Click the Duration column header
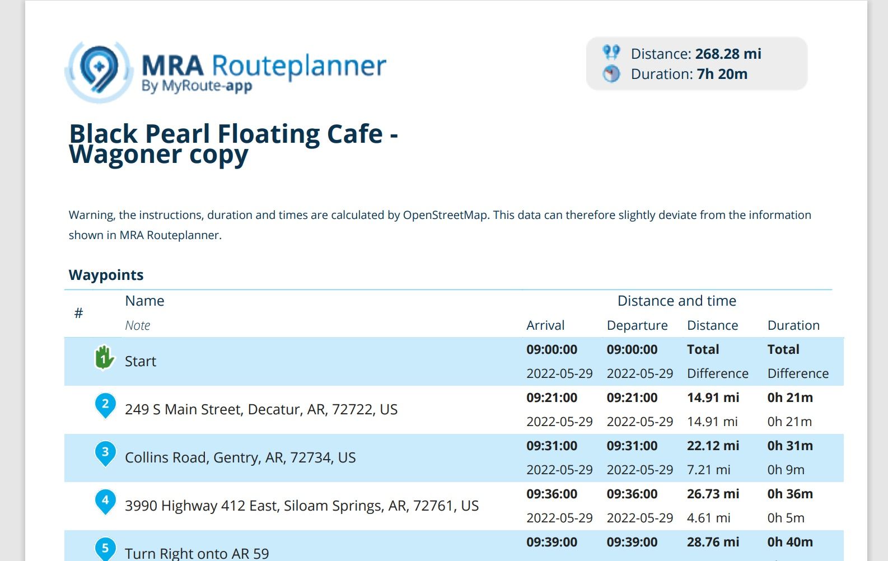This screenshot has width=888, height=561. point(793,325)
